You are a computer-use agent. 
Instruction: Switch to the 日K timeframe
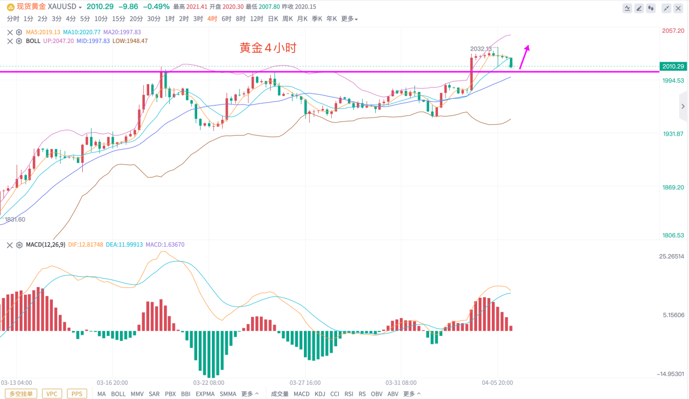[273, 19]
